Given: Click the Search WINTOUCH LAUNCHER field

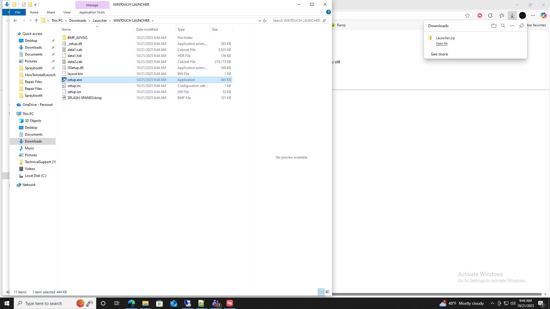Looking at the screenshot, I should [x=296, y=21].
